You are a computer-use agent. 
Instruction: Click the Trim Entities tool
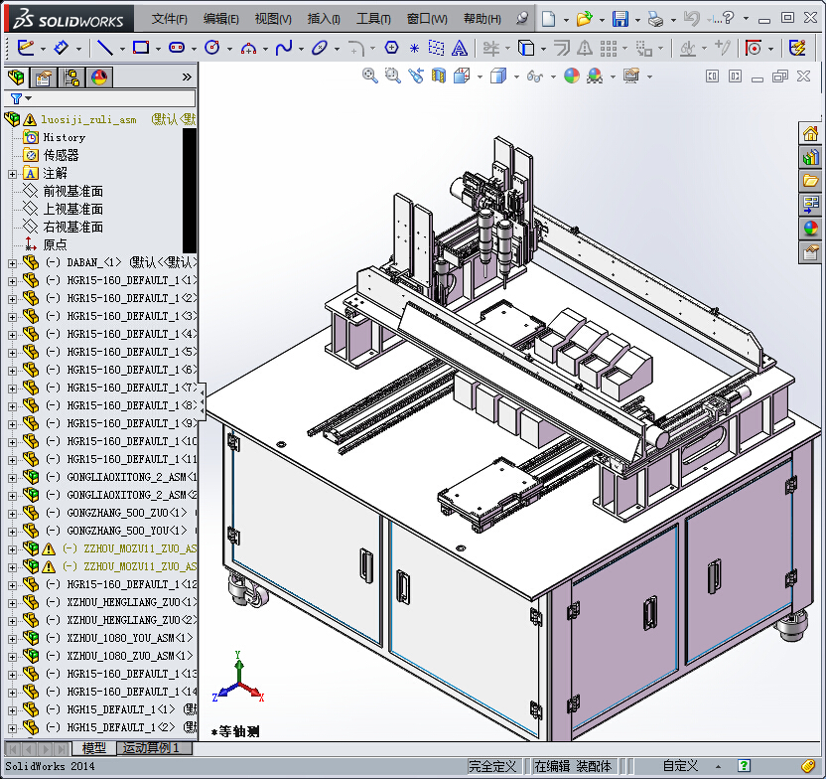pyautogui.click(x=491, y=49)
